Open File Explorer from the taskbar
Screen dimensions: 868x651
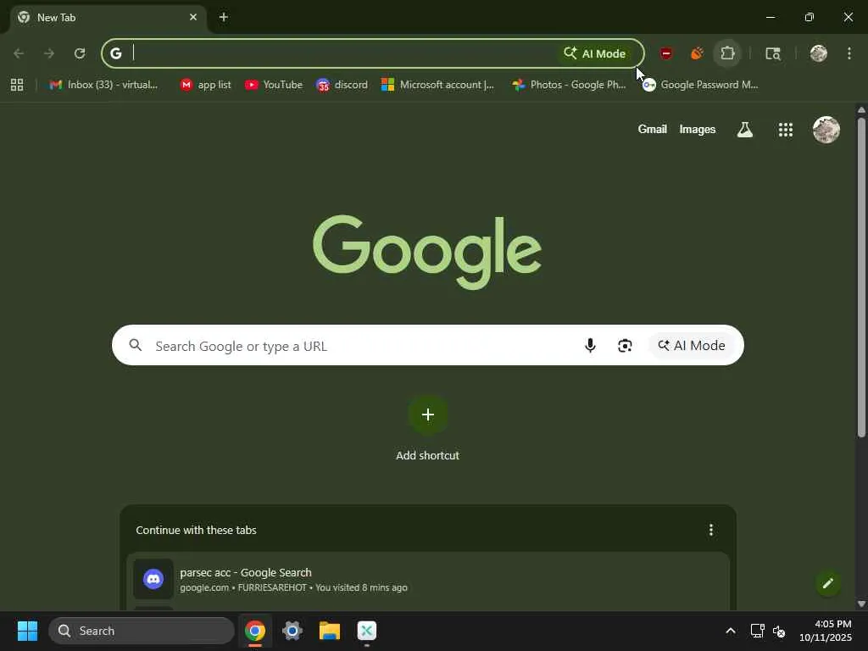[x=330, y=631]
